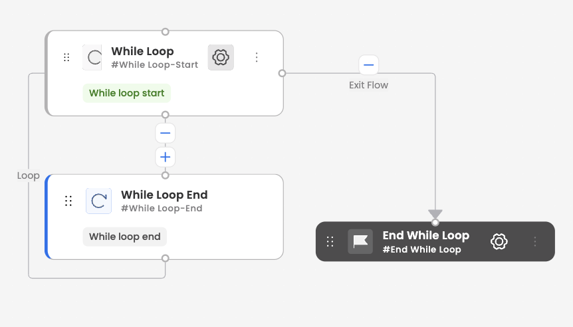The image size is (573, 327).
Task: Click the top input port of End While Loop
Action: 435,222
